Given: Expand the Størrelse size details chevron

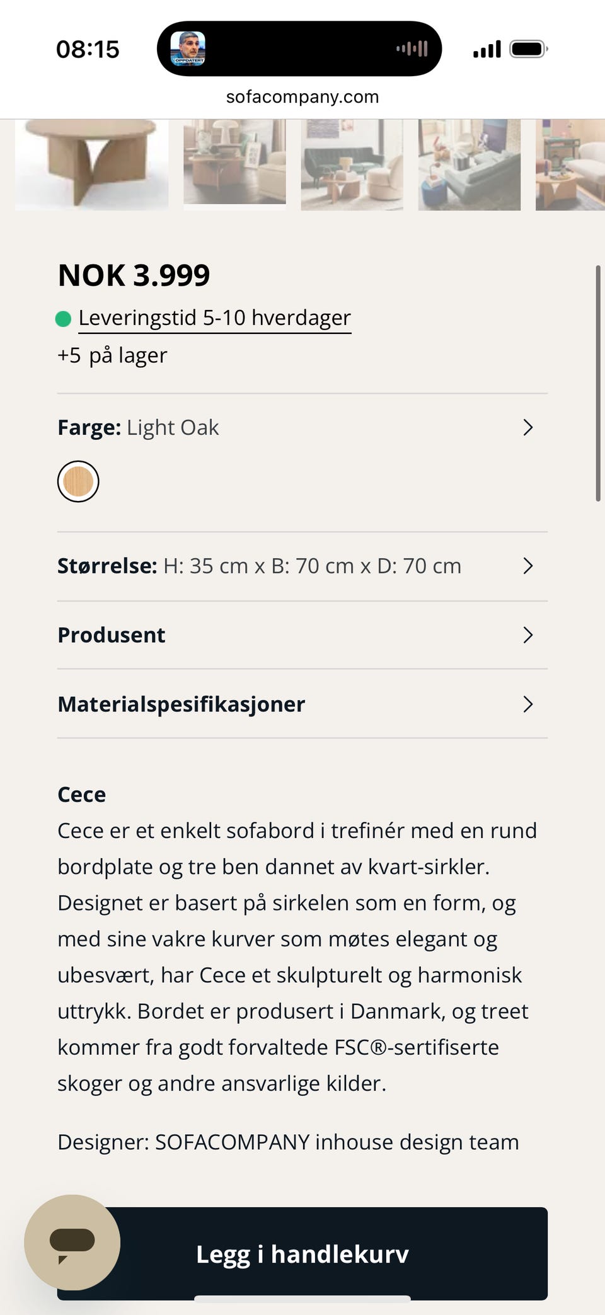Looking at the screenshot, I should tap(528, 566).
